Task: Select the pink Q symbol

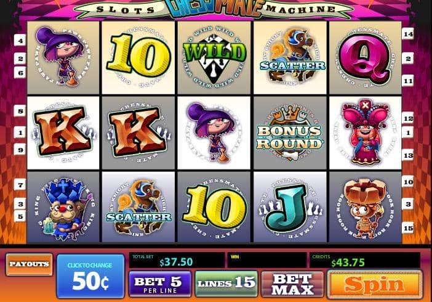Action: click(x=366, y=57)
